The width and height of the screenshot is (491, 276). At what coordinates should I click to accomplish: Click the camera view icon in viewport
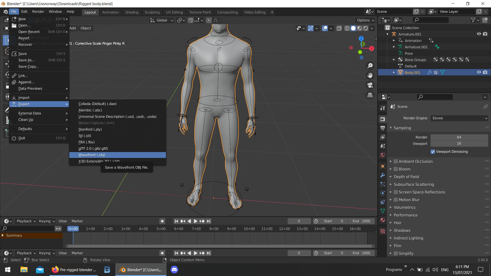370,85
